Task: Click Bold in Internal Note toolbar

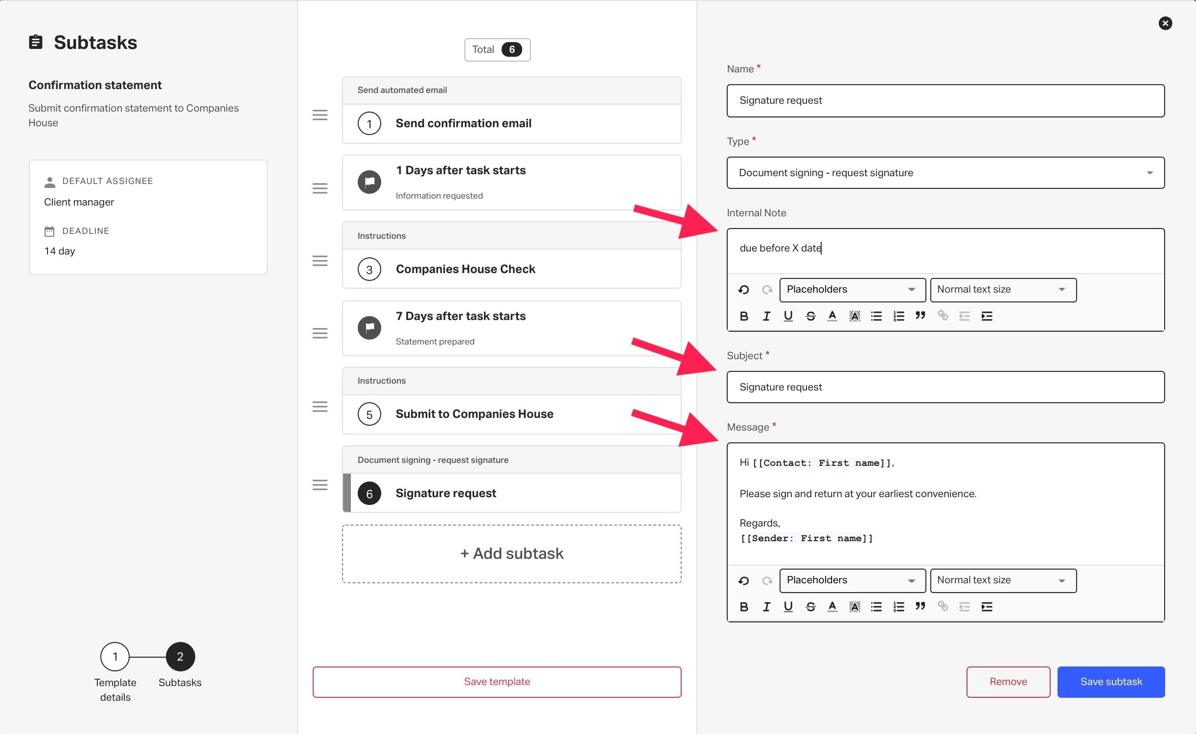Action: click(744, 316)
